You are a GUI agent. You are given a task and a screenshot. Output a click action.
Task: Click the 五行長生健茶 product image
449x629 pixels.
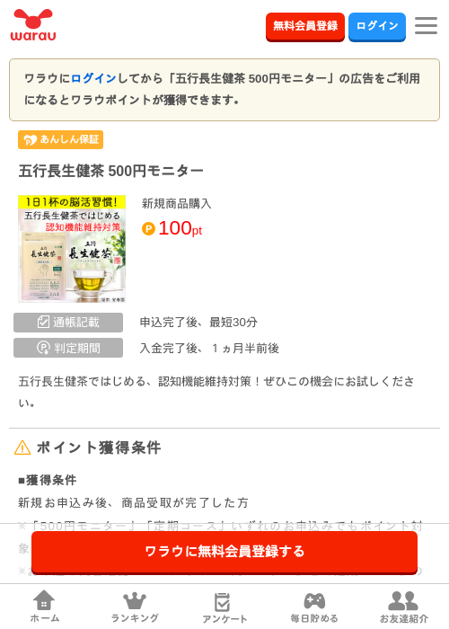point(72,249)
